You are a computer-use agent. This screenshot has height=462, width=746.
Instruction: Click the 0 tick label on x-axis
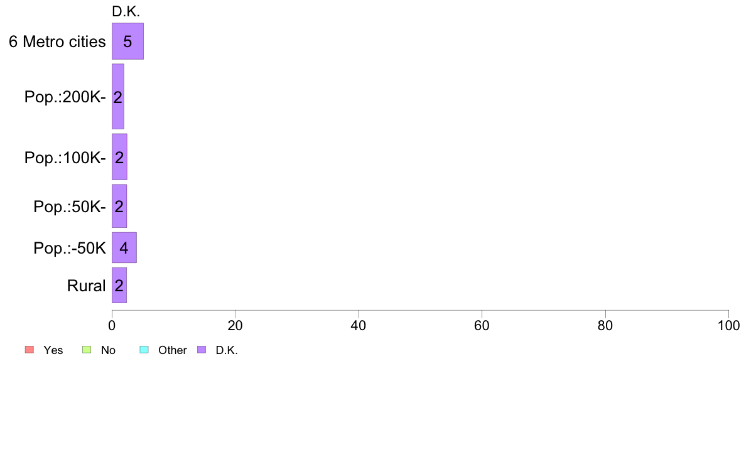coord(112,325)
